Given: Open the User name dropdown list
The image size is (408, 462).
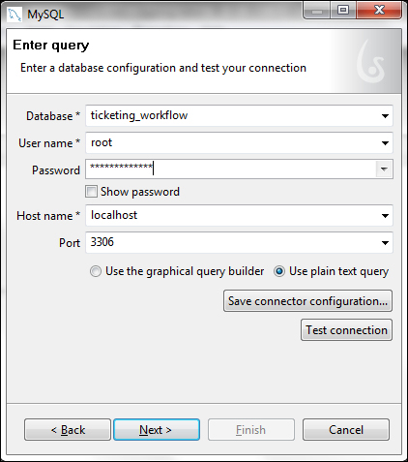Looking at the screenshot, I should (385, 143).
